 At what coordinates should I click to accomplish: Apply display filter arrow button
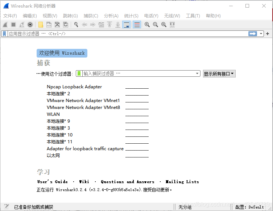pyautogui.click(x=253, y=34)
